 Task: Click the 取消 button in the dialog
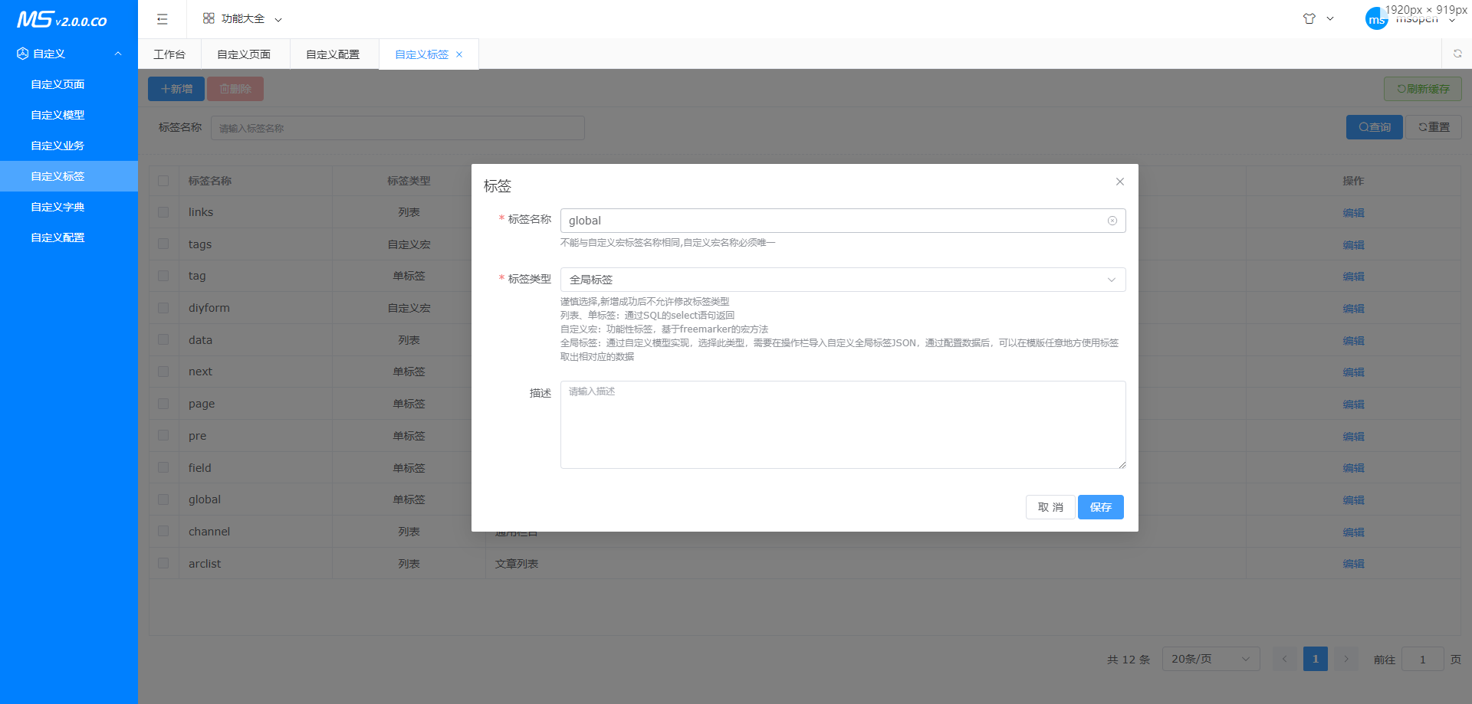click(1050, 507)
